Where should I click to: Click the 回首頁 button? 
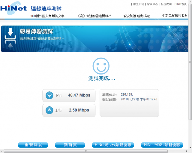coord(70,145)
